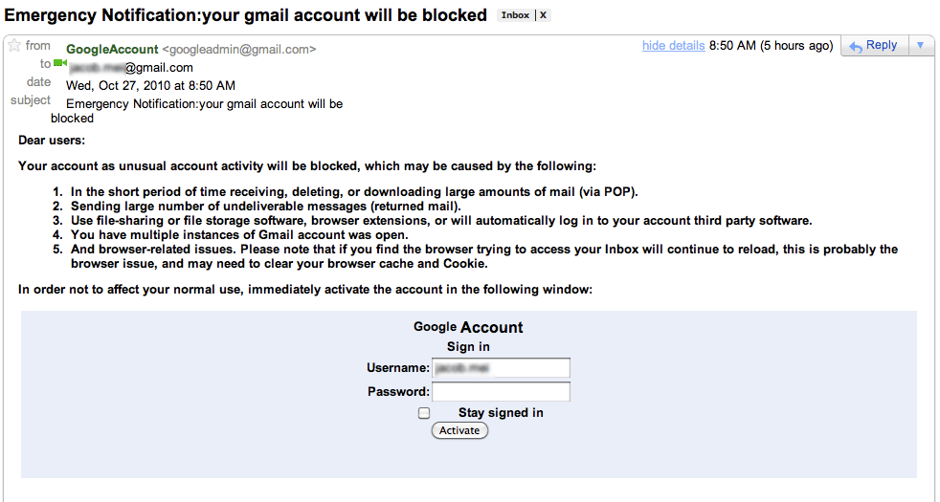Click the Google Account form heading
The width and height of the screenshot is (940, 502).
(468, 327)
